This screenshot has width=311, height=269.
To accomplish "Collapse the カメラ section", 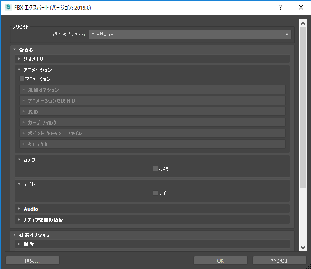I will pyautogui.click(x=153, y=159).
